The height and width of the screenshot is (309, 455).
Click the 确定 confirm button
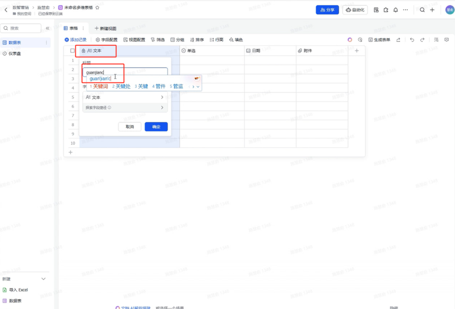point(156,127)
